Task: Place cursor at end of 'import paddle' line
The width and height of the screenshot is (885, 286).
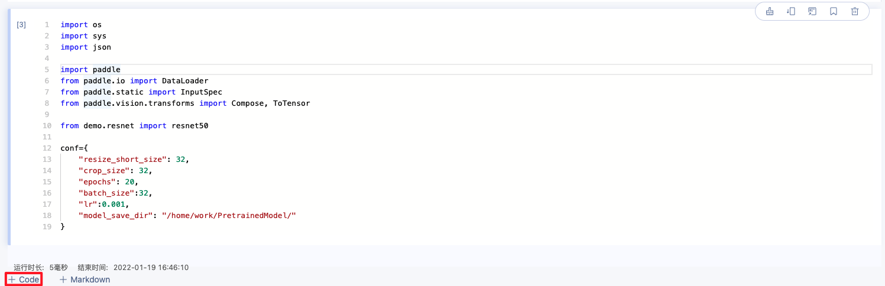Action: click(x=121, y=70)
